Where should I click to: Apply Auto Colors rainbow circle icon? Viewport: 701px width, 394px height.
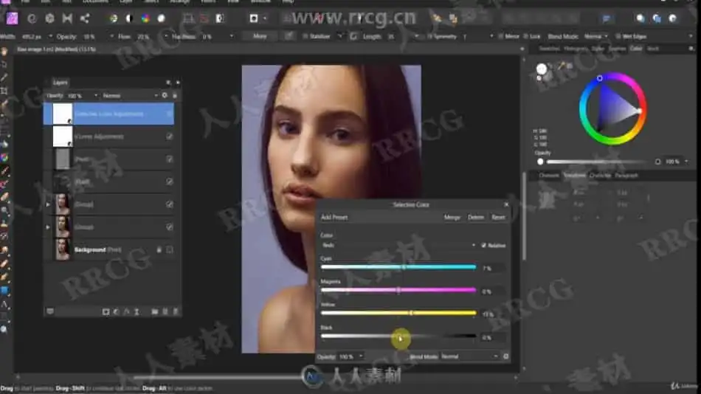(145, 18)
